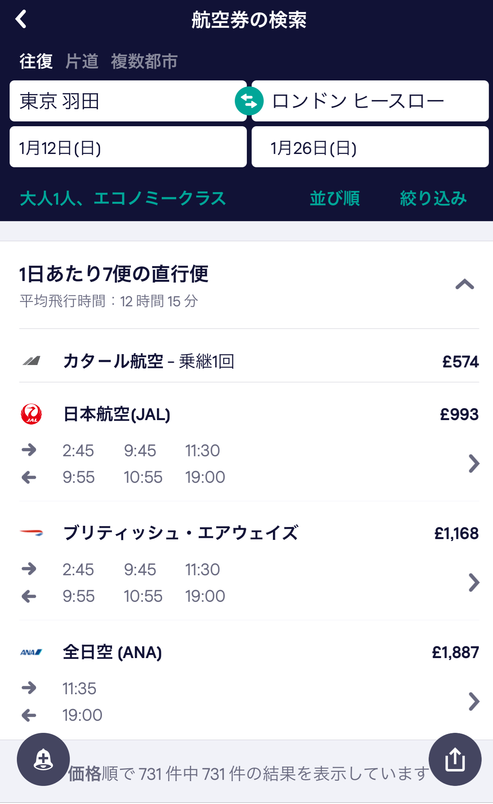Screen dimensions: 493x804
Task: Change the 1月26日 return date
Action: [370, 147]
